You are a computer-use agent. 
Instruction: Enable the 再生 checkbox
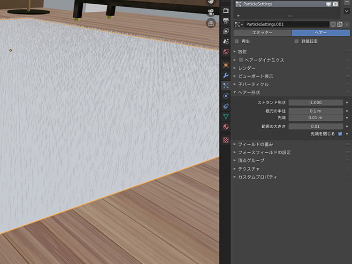tap(237, 41)
